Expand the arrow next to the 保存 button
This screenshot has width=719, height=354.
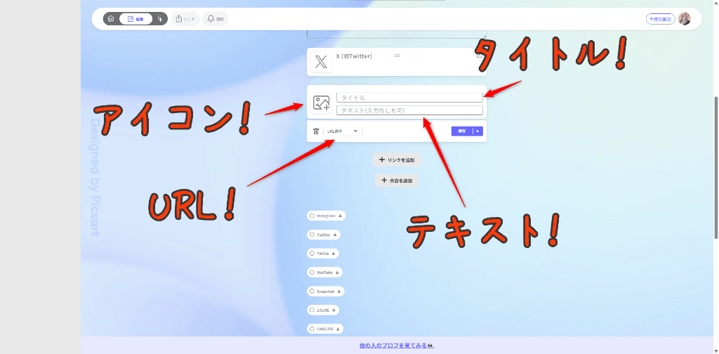(477, 131)
